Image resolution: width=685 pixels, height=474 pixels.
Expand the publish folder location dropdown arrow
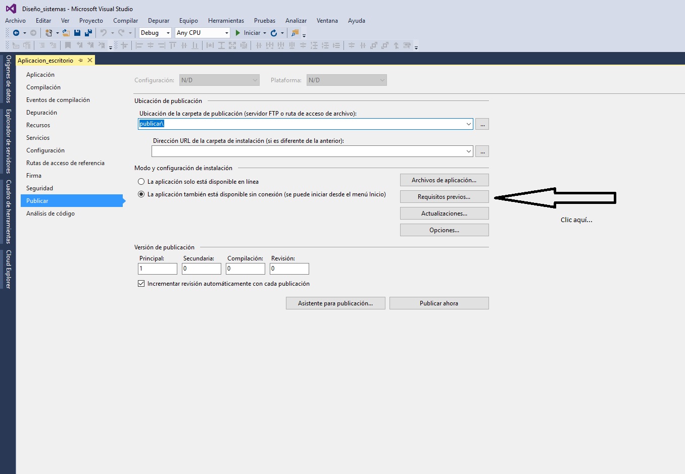point(468,124)
